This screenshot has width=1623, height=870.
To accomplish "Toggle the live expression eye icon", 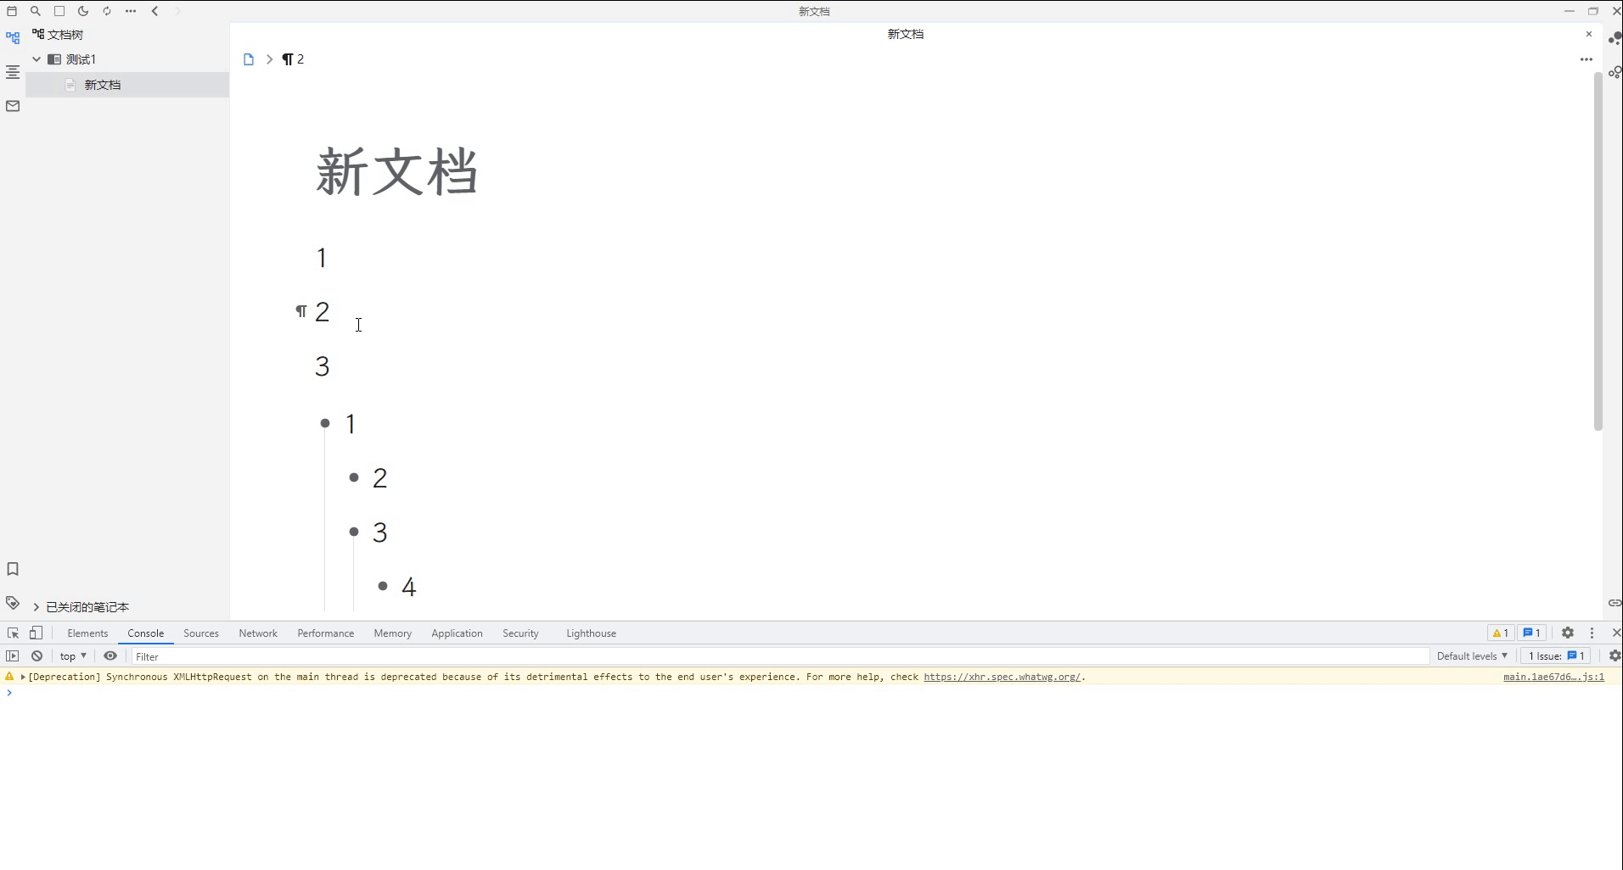I will (x=110, y=655).
